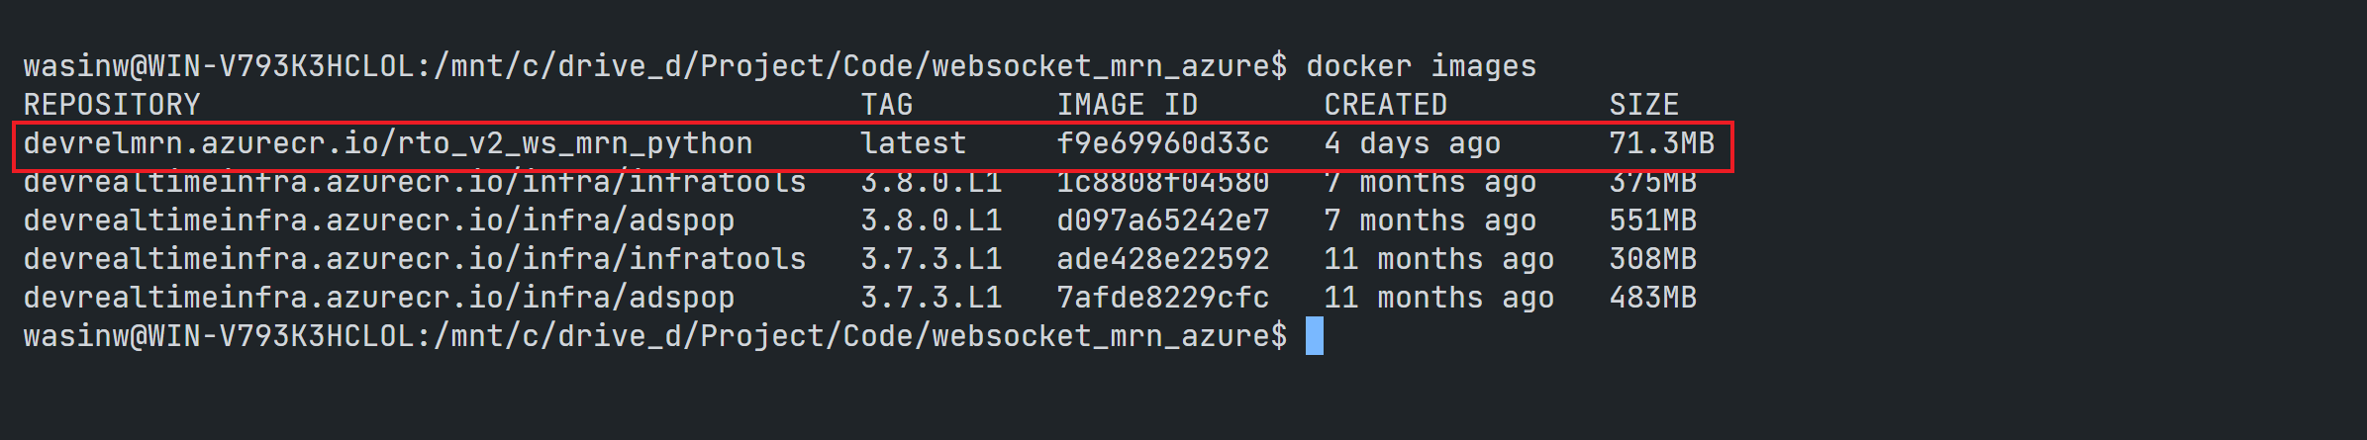The height and width of the screenshot is (440, 2367).
Task: Click image ID d097a65242e7
Action: pyautogui.click(x=1163, y=220)
